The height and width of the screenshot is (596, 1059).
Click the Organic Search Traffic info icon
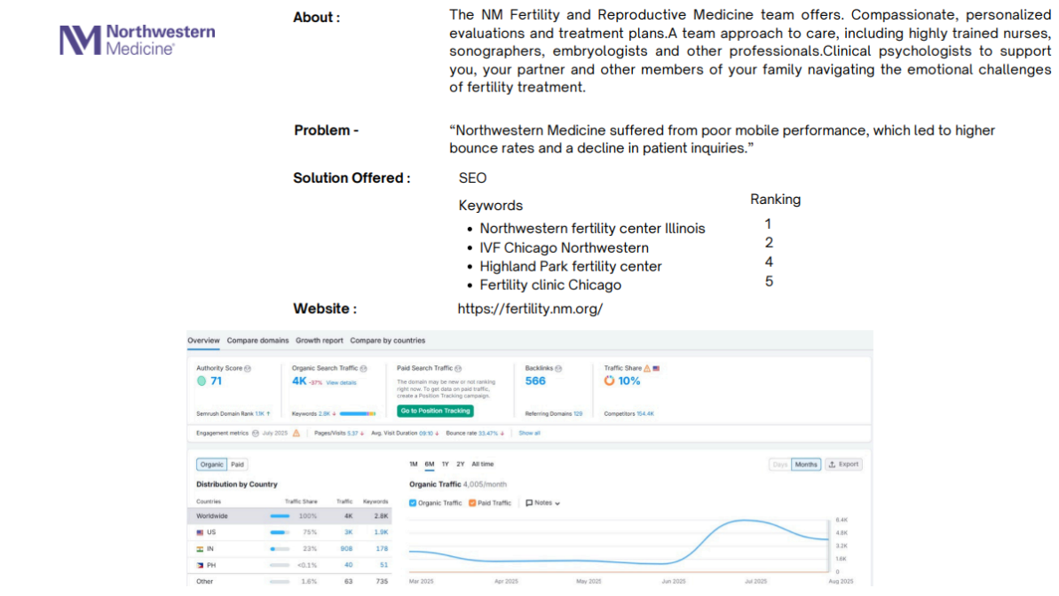click(363, 369)
